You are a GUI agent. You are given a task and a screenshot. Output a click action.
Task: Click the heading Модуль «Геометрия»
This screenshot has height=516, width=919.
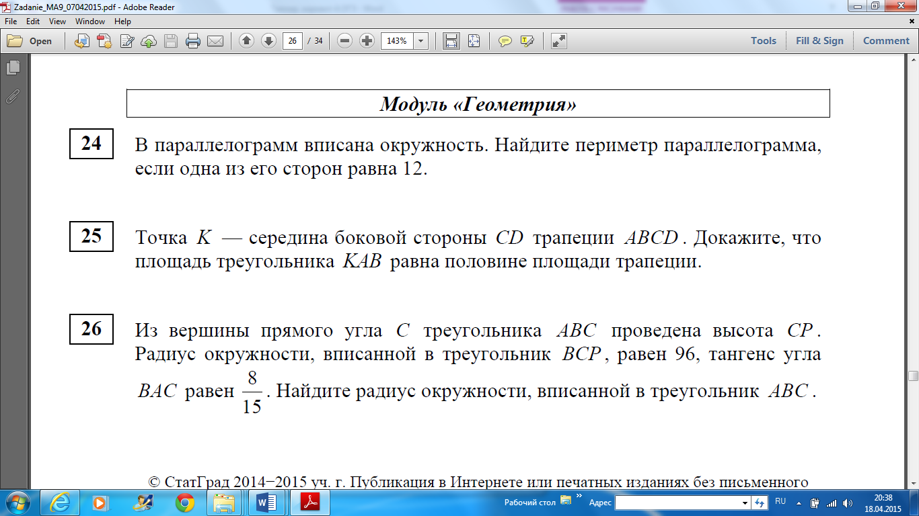coord(478,104)
